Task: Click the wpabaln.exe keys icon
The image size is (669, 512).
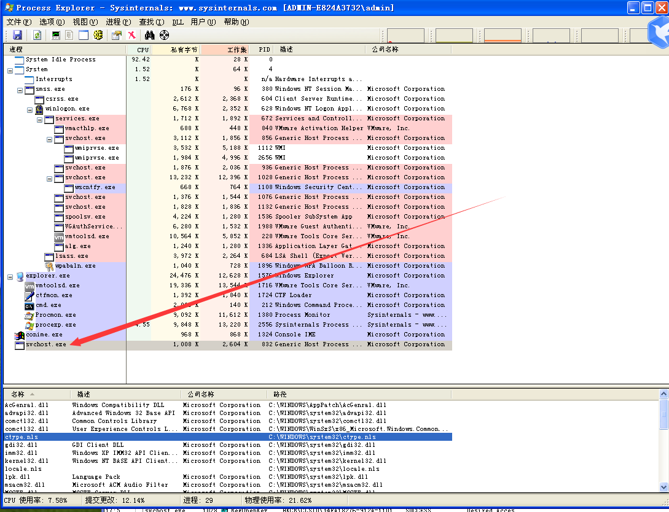Action: (49, 266)
